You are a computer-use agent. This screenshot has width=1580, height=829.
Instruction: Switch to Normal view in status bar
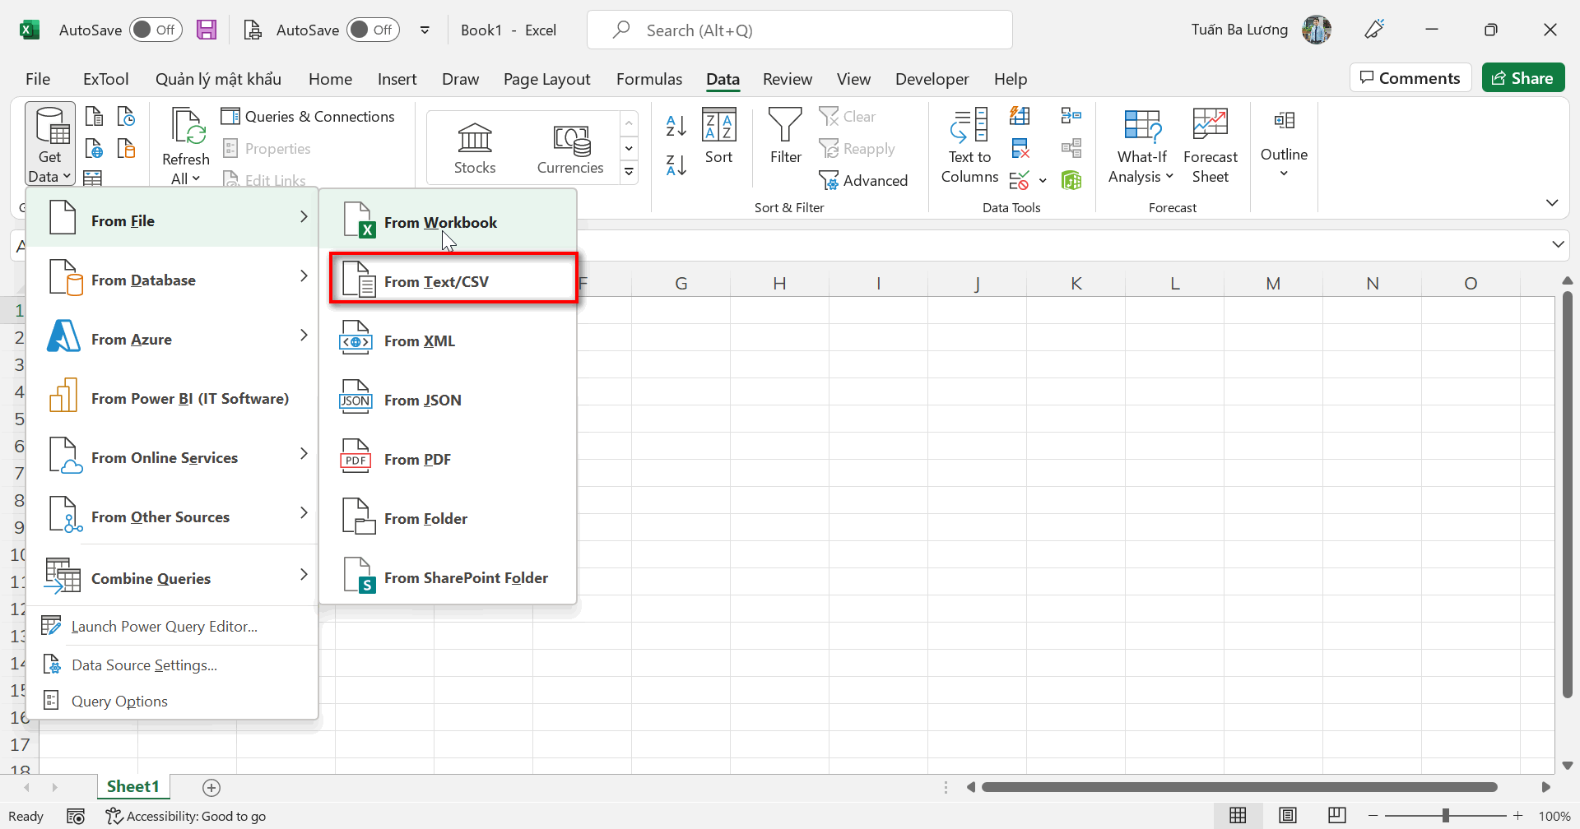click(1238, 816)
